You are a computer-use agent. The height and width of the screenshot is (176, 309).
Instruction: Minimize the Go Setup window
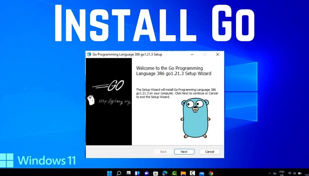click(192, 55)
